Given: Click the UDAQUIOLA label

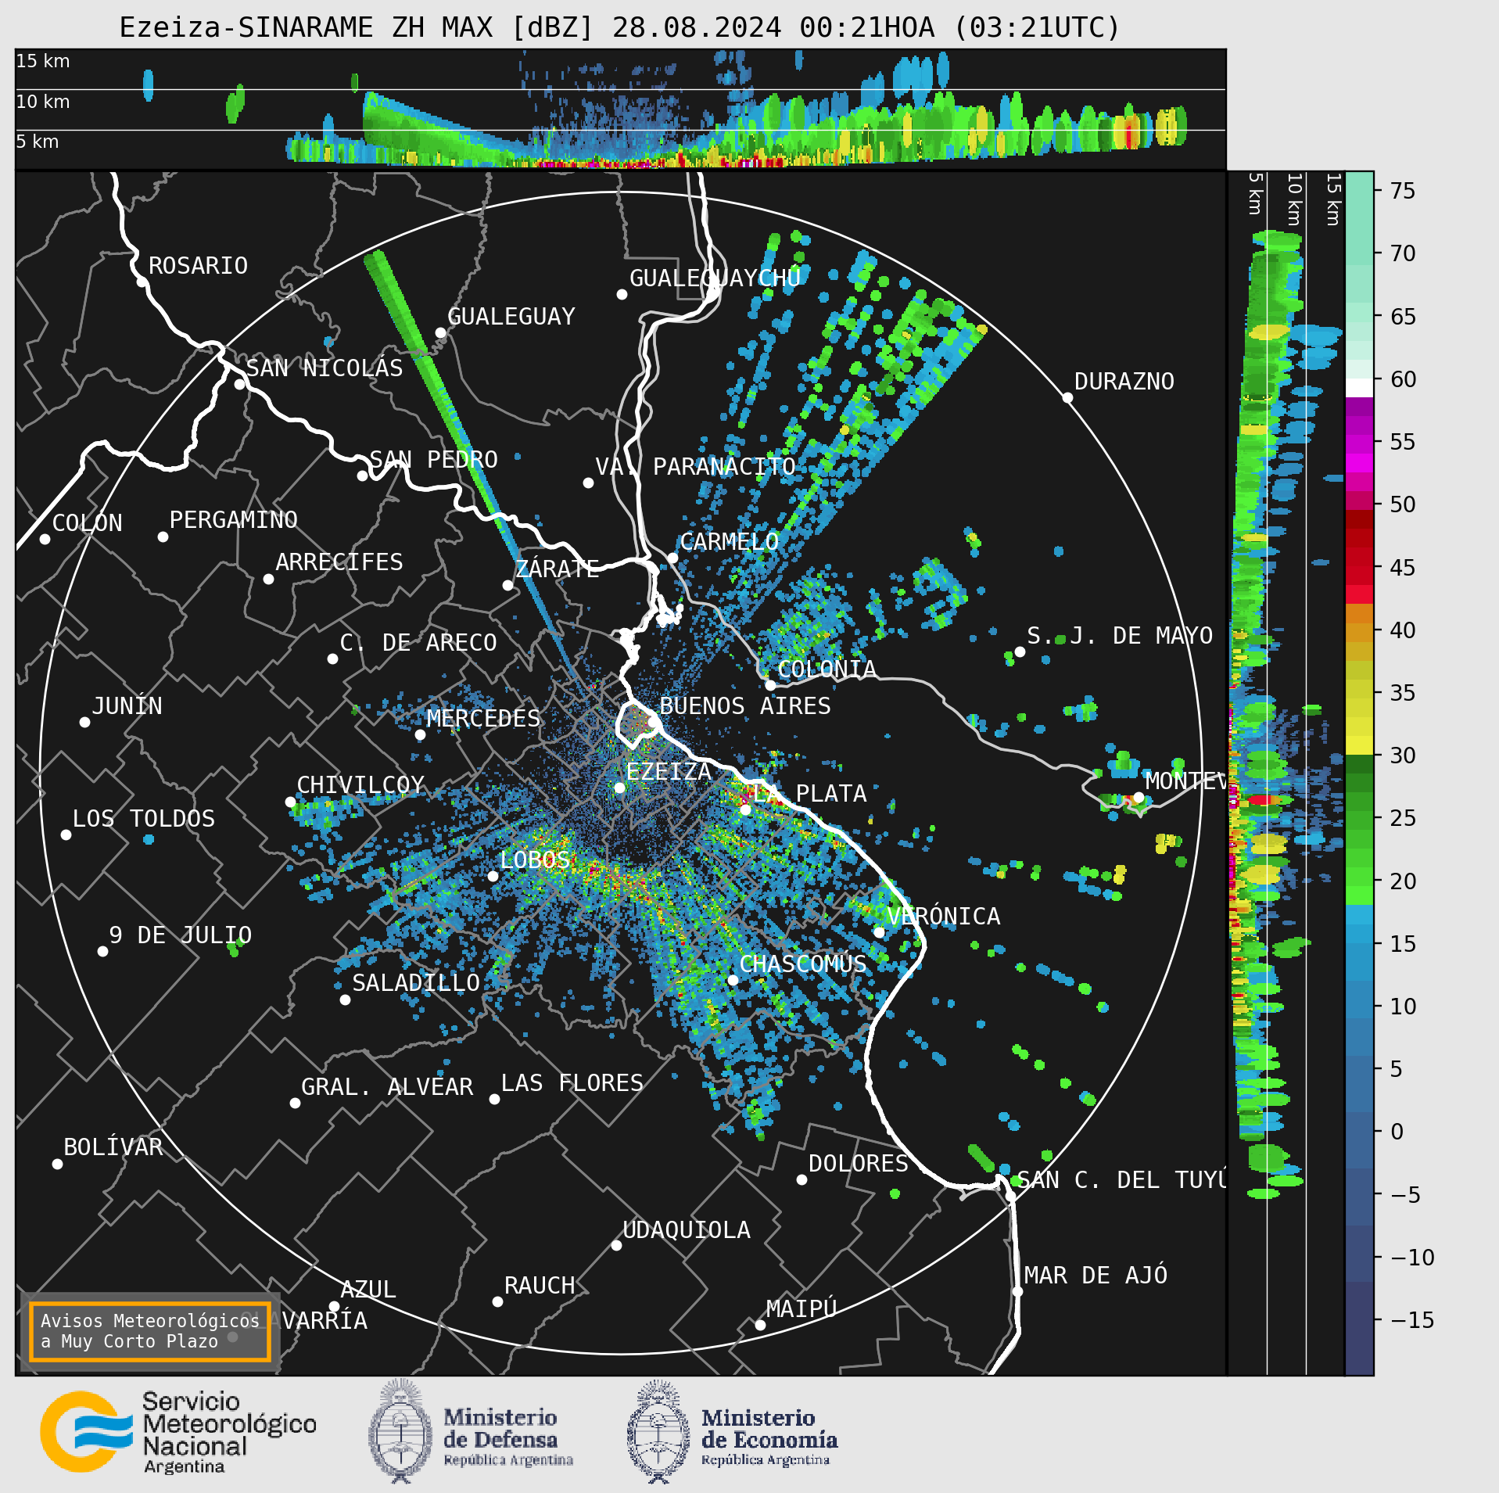Looking at the screenshot, I should coord(686,1230).
